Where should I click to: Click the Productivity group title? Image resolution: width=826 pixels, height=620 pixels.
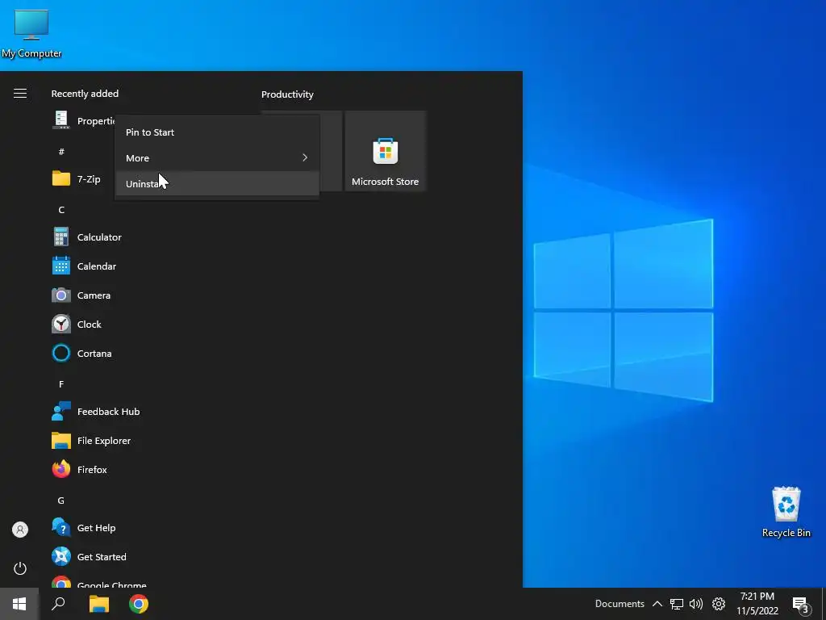[x=287, y=94]
